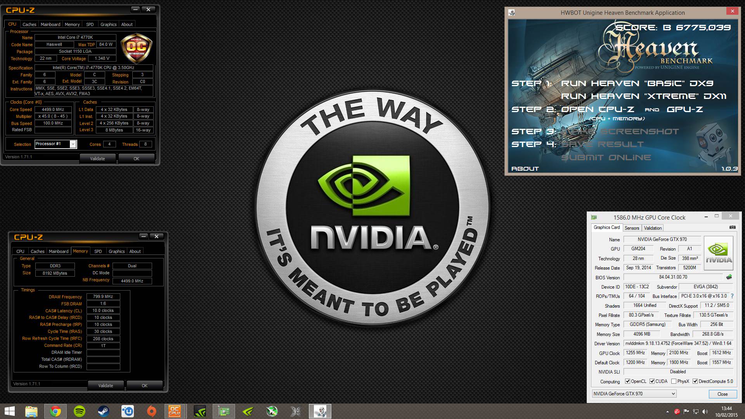The height and width of the screenshot is (419, 745).
Task: Click GPU-Z link in Heaven Step 2
Action: tap(685, 109)
